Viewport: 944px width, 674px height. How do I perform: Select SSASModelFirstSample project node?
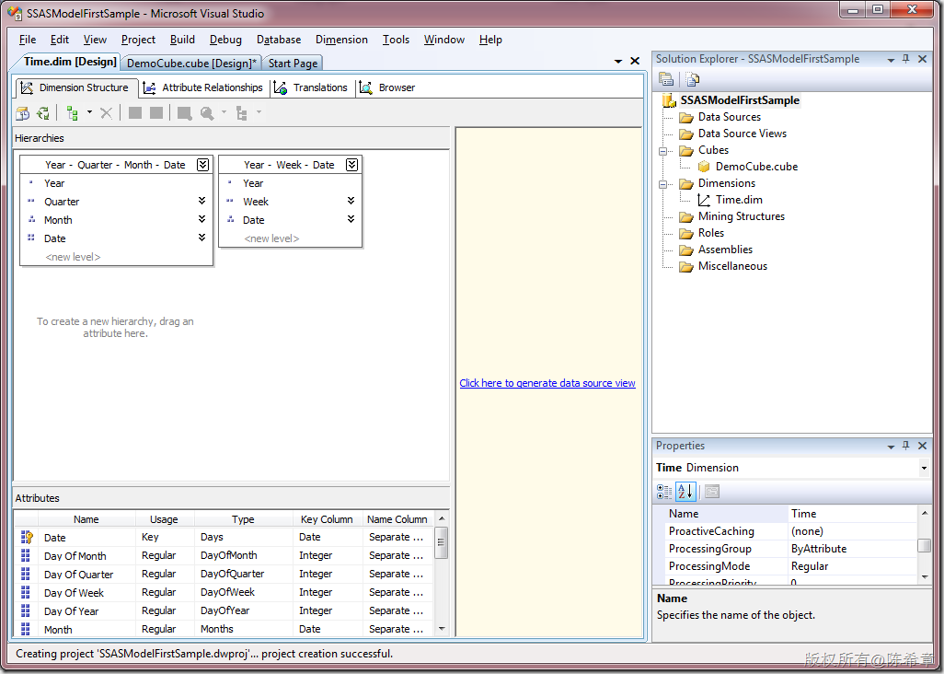740,100
